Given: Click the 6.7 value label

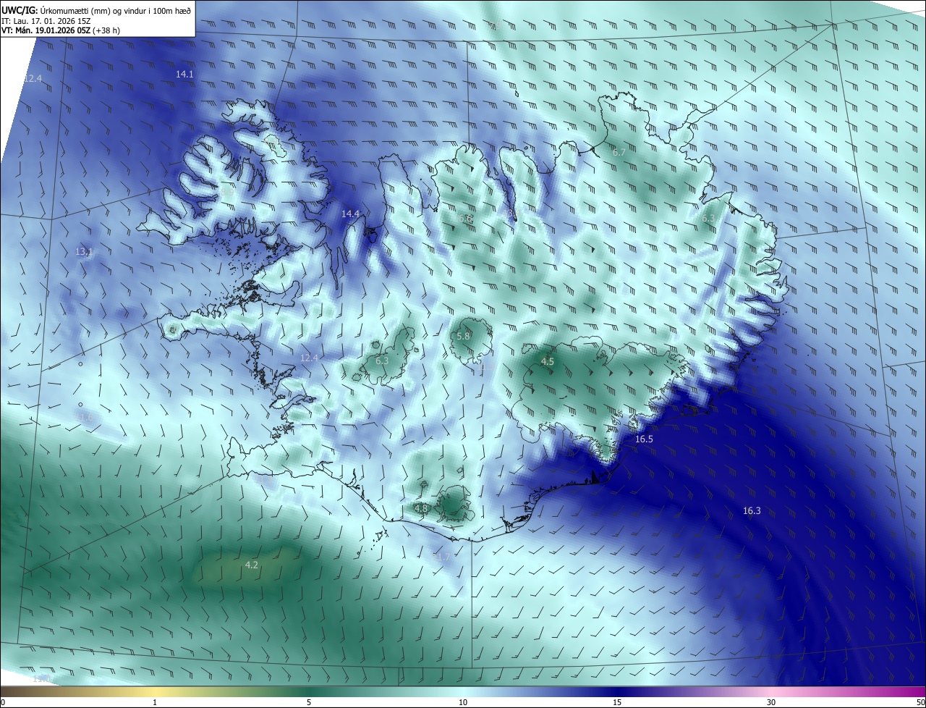Looking at the screenshot, I should (x=619, y=153).
